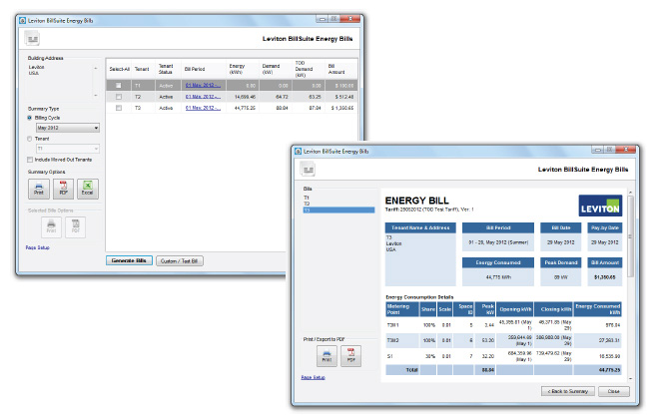The height and width of the screenshot is (420, 659).
Task: Click the $ 512.48 bill amount cell
Action: coord(344,97)
